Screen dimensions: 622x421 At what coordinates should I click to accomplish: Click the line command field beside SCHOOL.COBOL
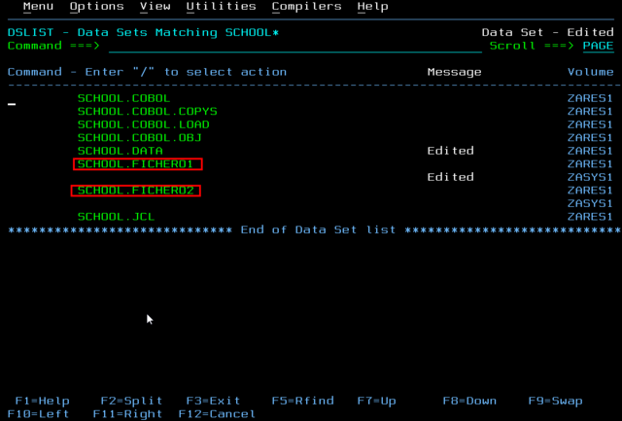pos(40,99)
